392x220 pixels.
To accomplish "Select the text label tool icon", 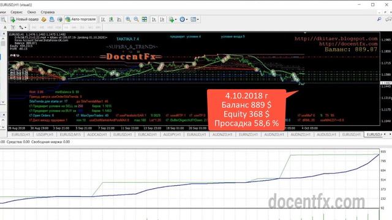I will pos(13,27).
